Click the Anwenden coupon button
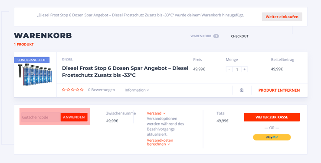 tap(74, 117)
